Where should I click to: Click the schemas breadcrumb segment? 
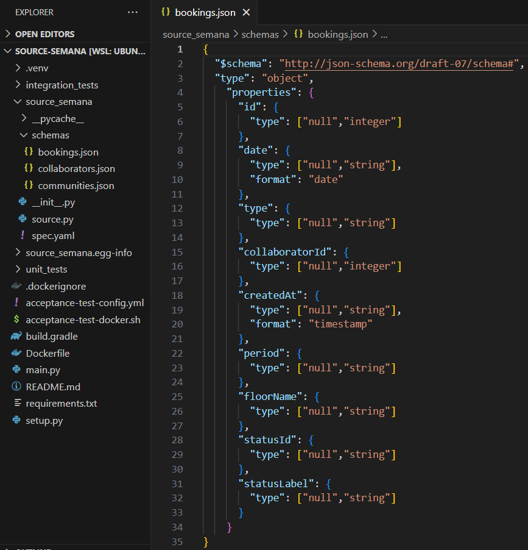click(259, 35)
